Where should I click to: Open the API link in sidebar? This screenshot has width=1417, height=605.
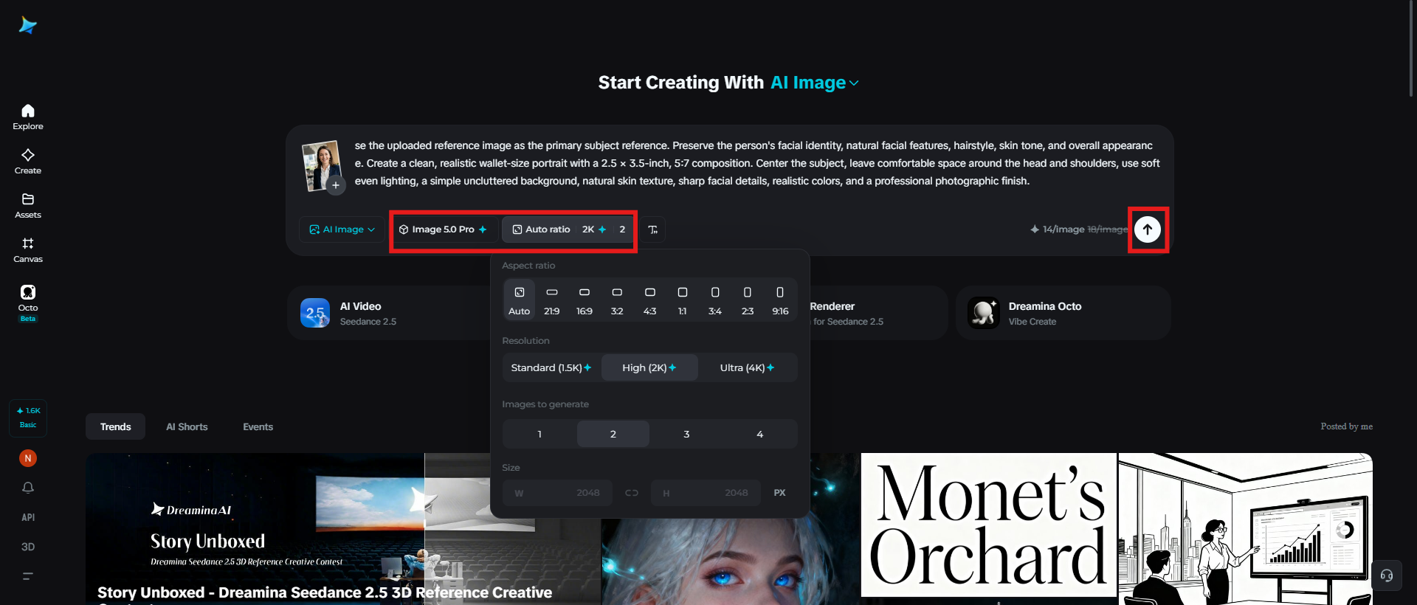(x=28, y=517)
